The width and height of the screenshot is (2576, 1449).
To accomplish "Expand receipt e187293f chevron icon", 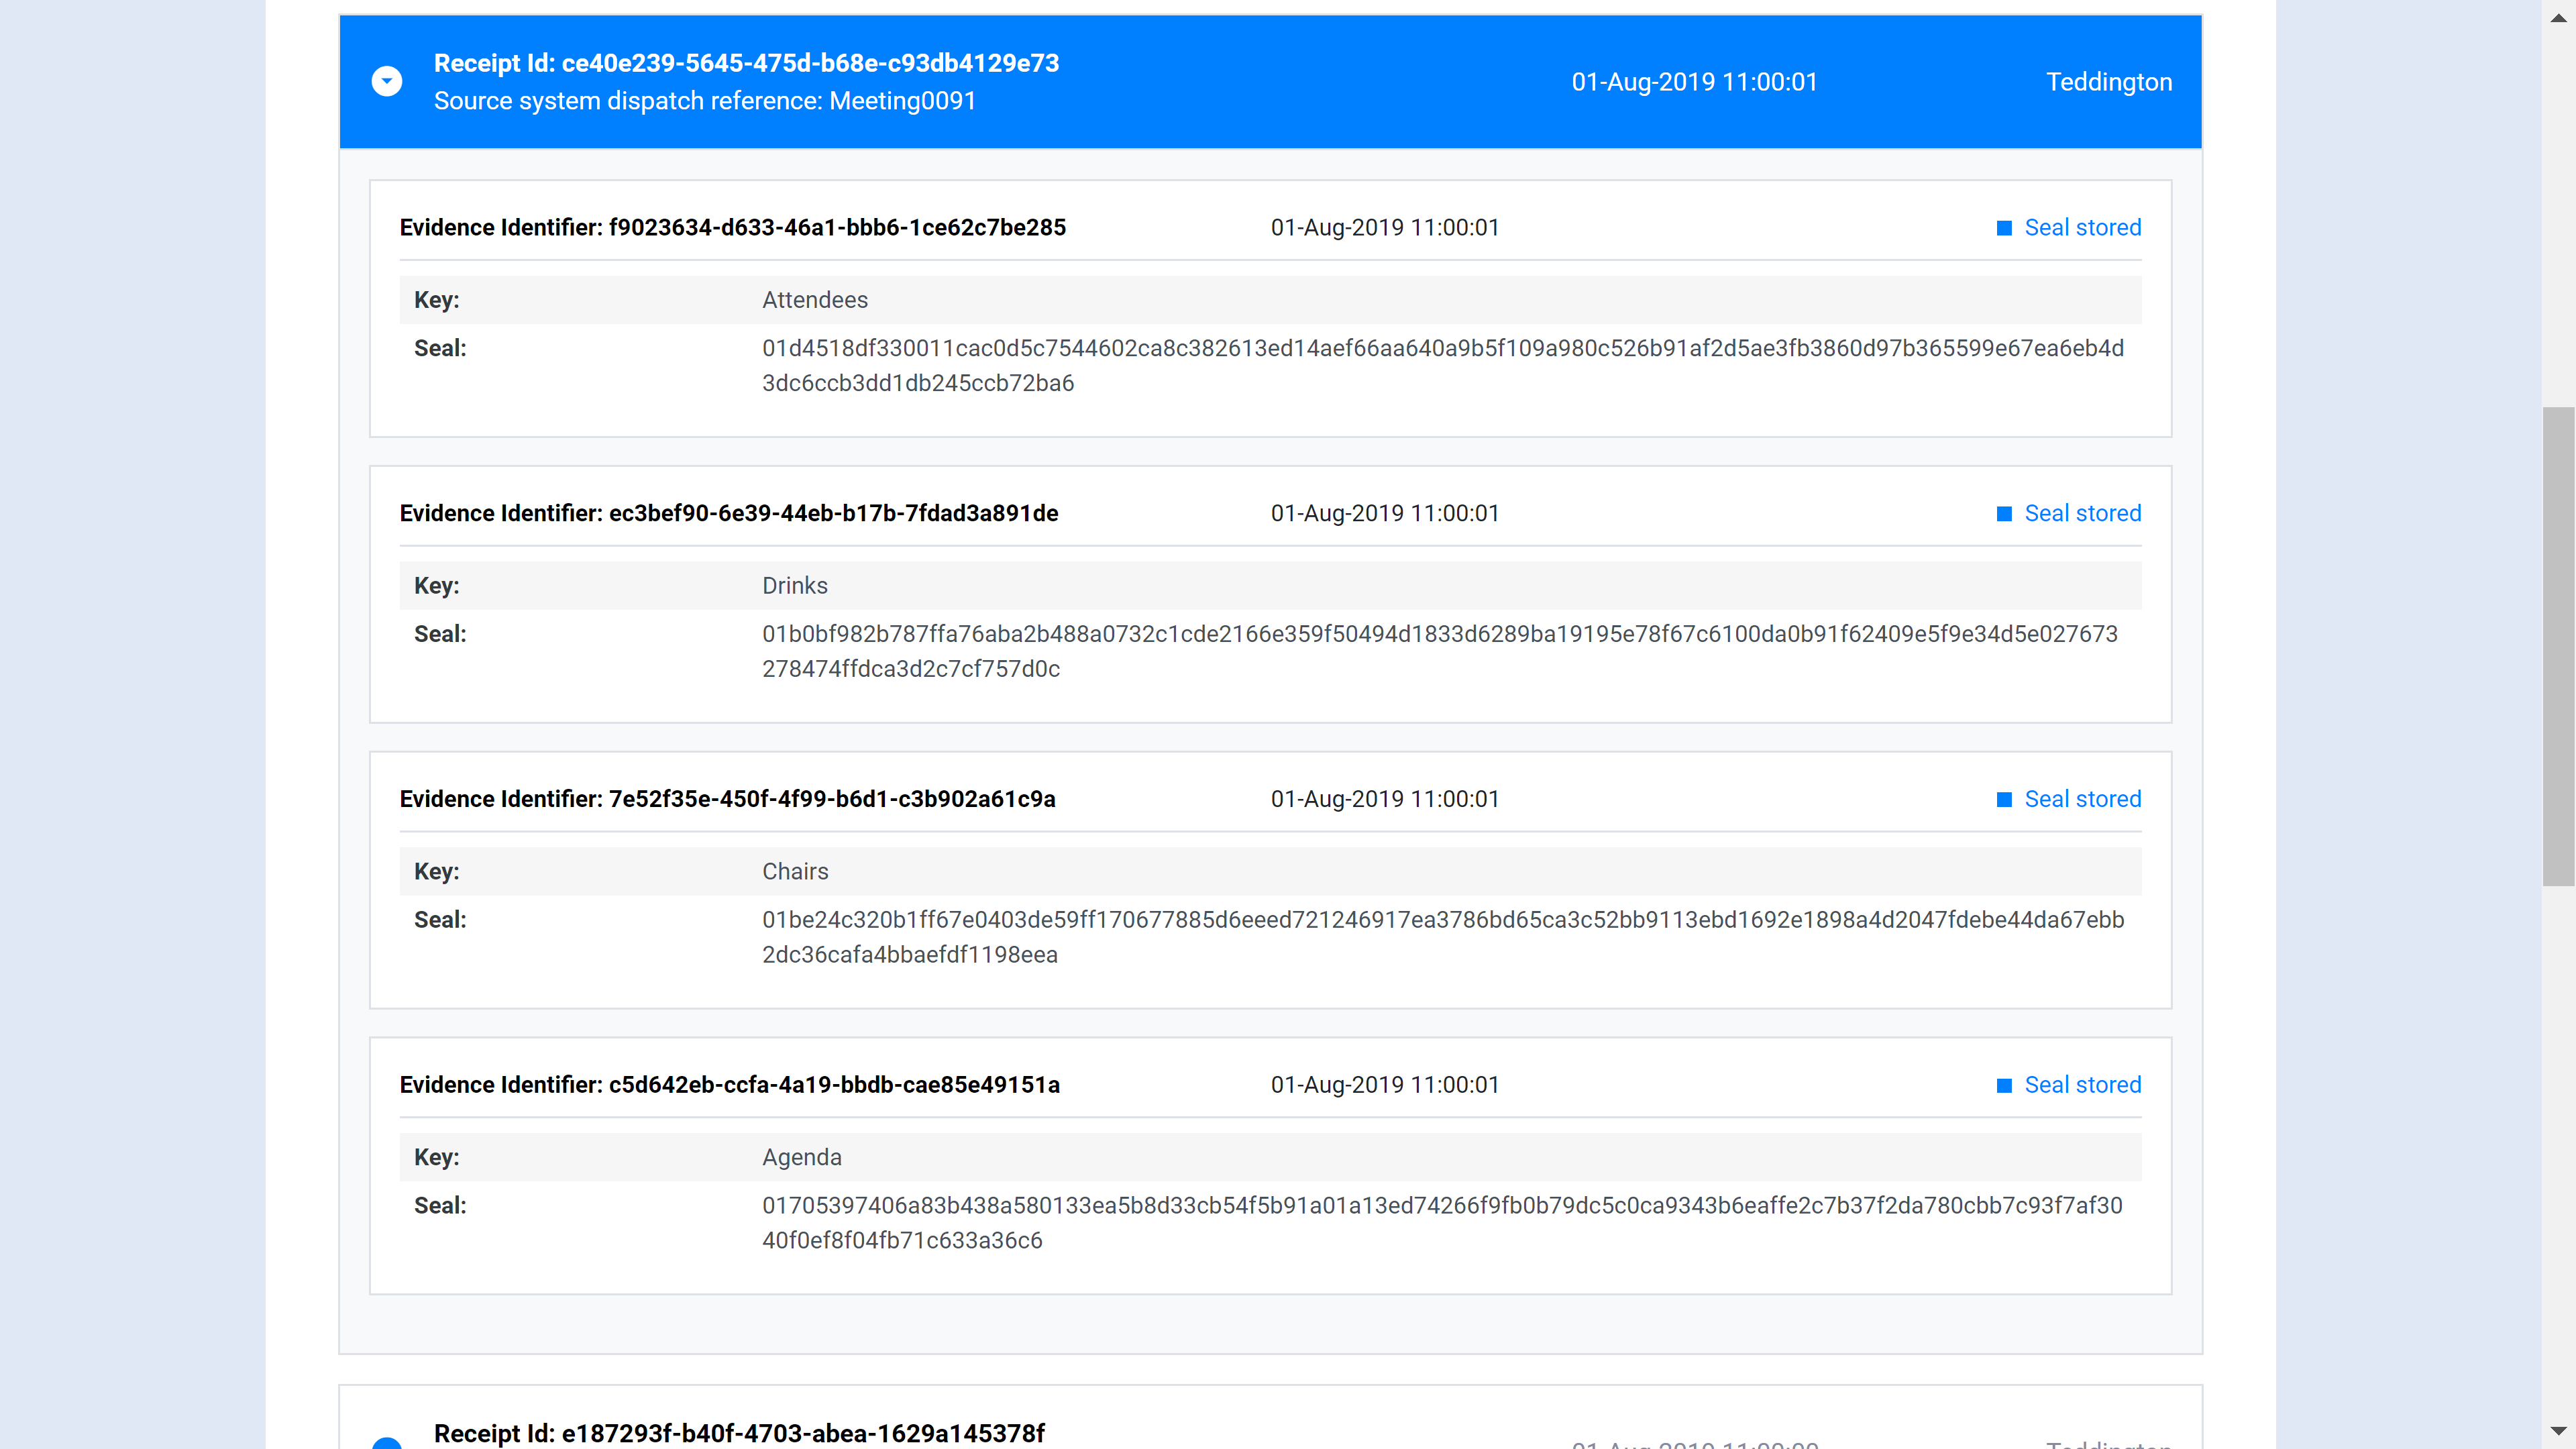I will [387, 1443].
